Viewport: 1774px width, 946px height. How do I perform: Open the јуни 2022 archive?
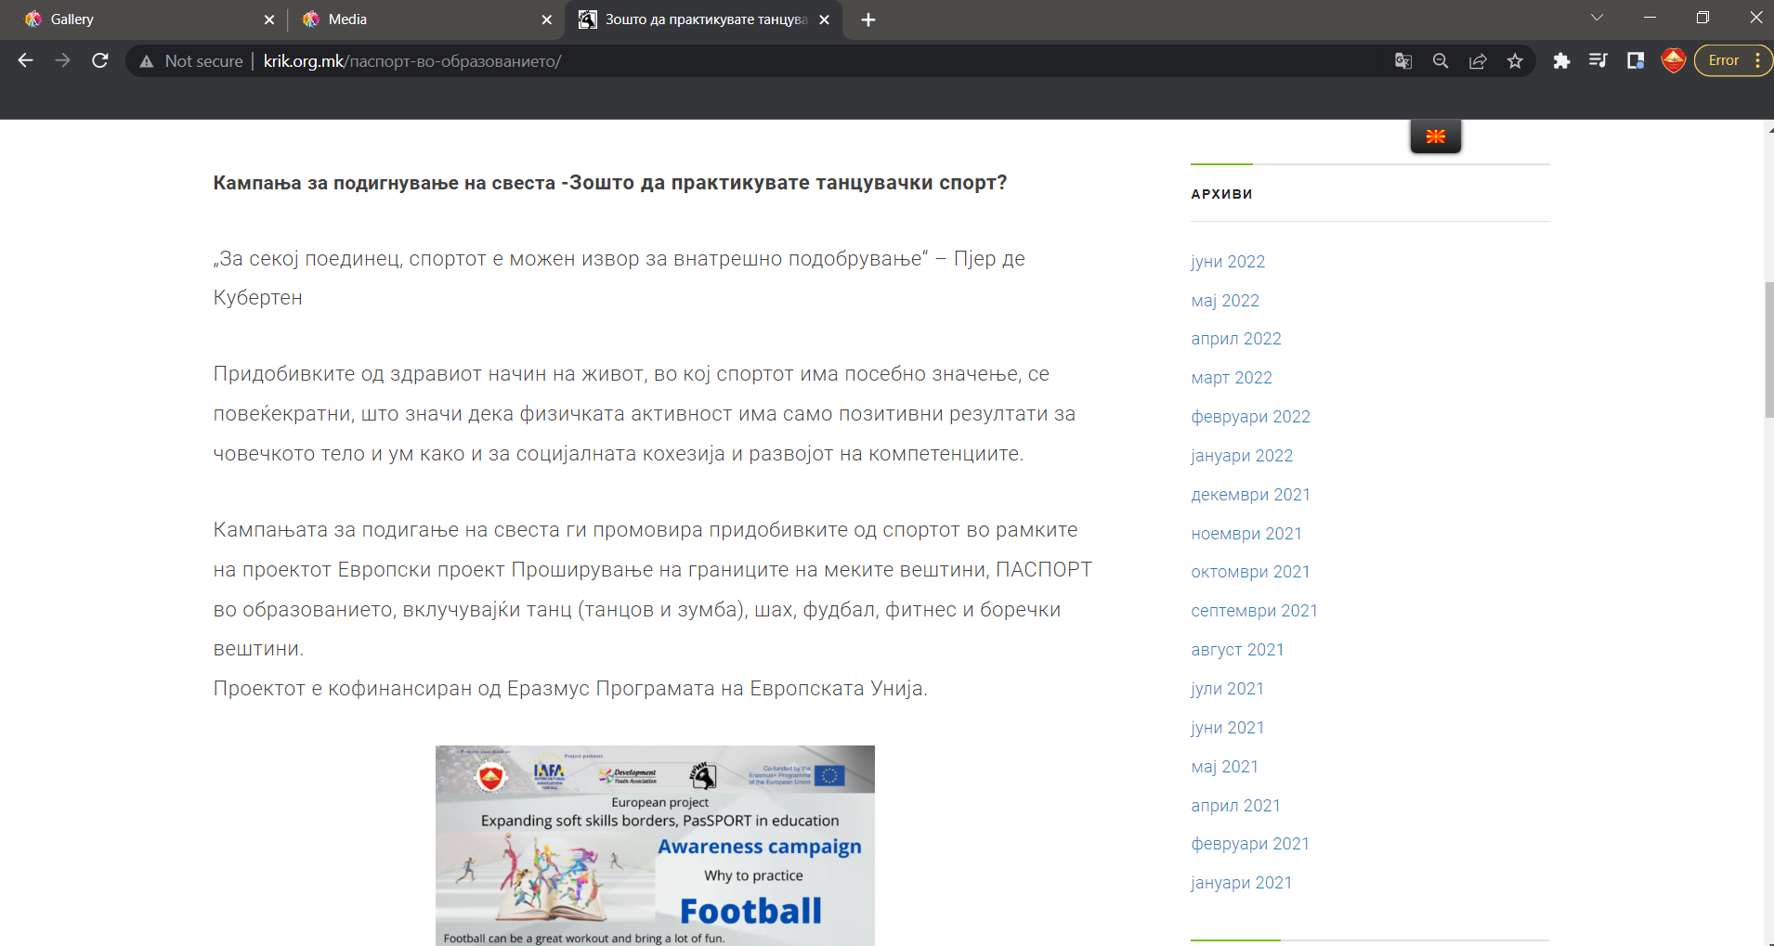(1228, 262)
